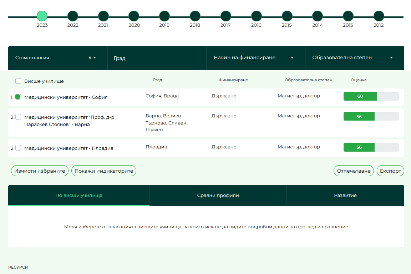Screen dimensions: 411x274
Task: Select year 2020 on the timeline
Action: (x=134, y=16)
